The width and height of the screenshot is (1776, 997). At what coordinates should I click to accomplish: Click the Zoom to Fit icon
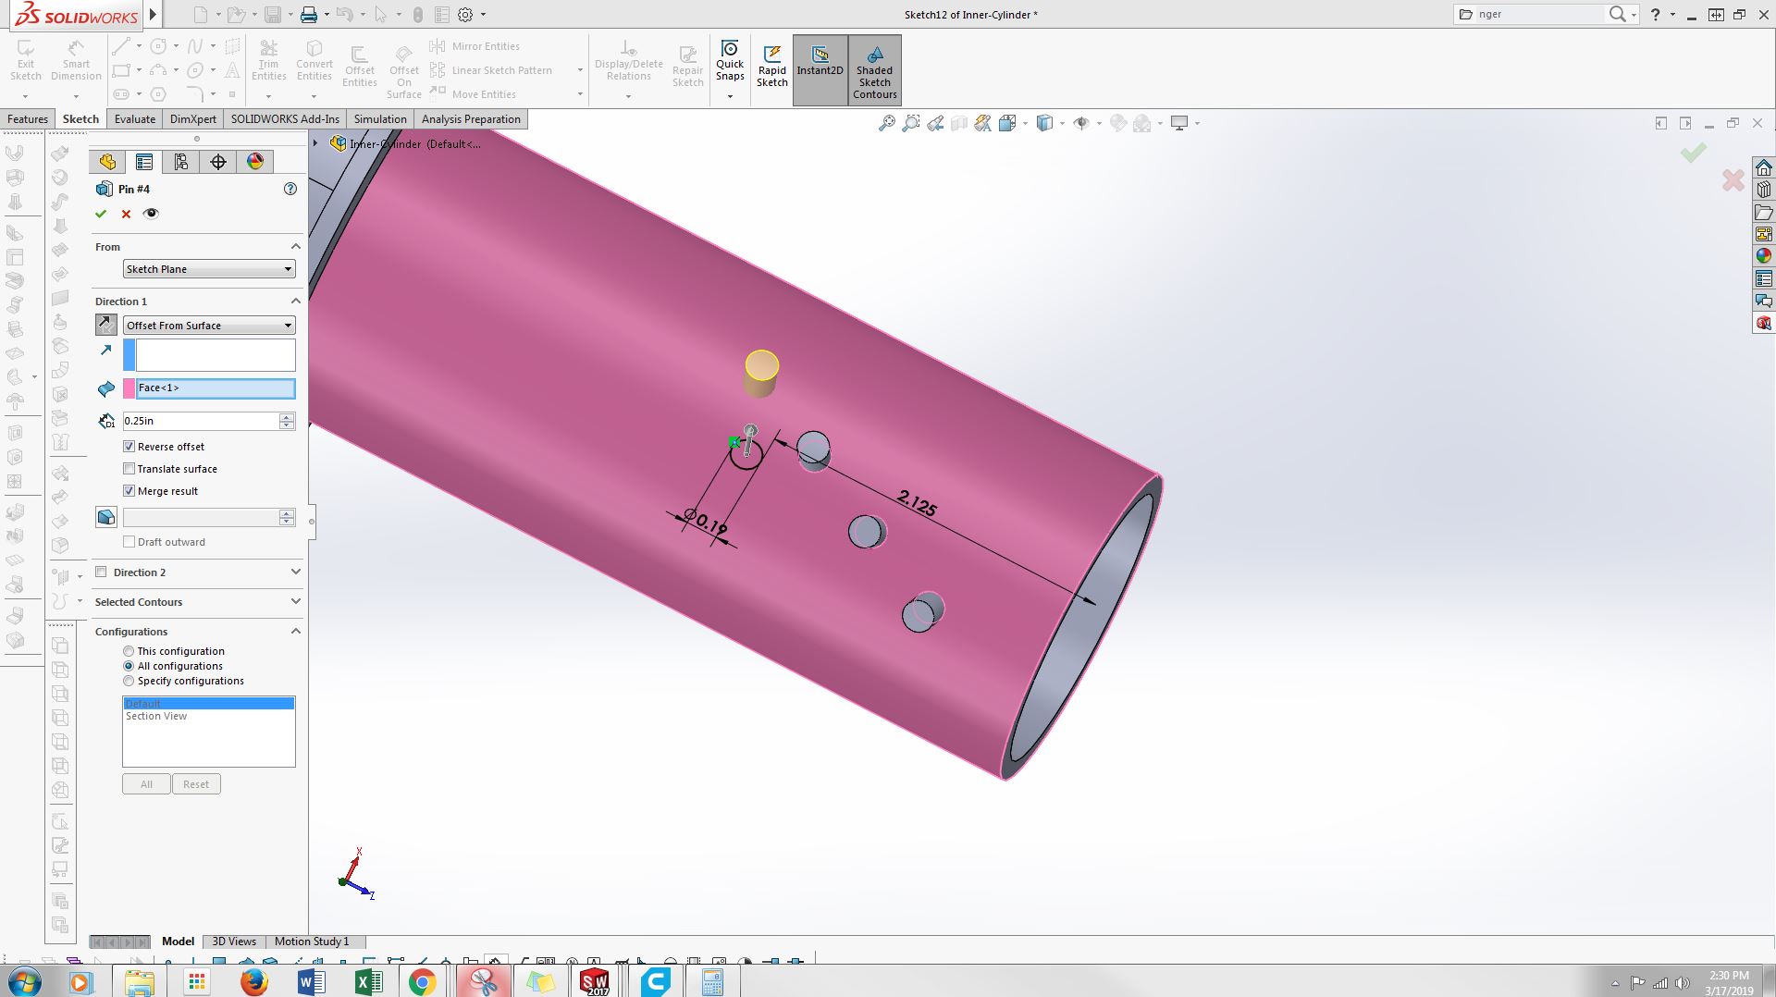pos(886,123)
